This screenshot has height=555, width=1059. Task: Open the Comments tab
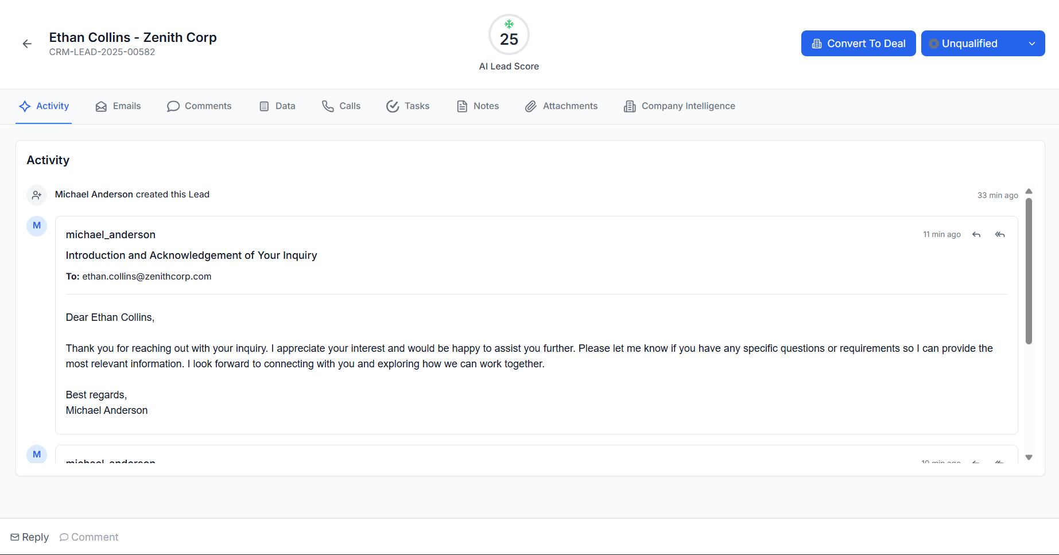coord(199,106)
